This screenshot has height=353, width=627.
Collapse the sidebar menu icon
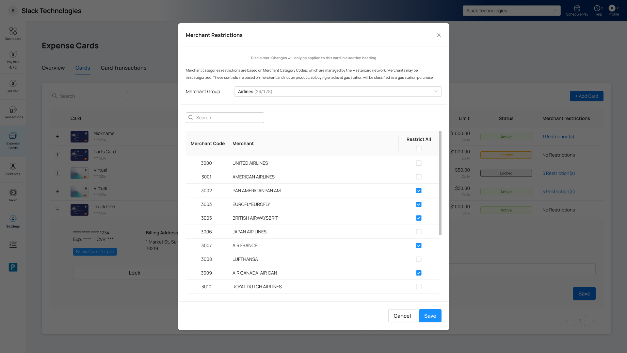click(13, 245)
